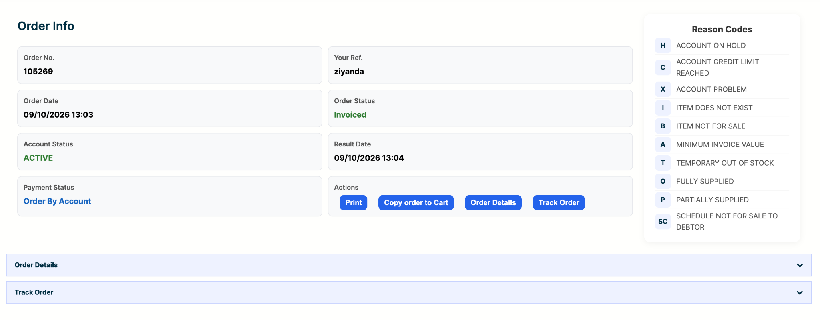Select the A reason code badge
Screen dimensions: 820x320
[663, 144]
